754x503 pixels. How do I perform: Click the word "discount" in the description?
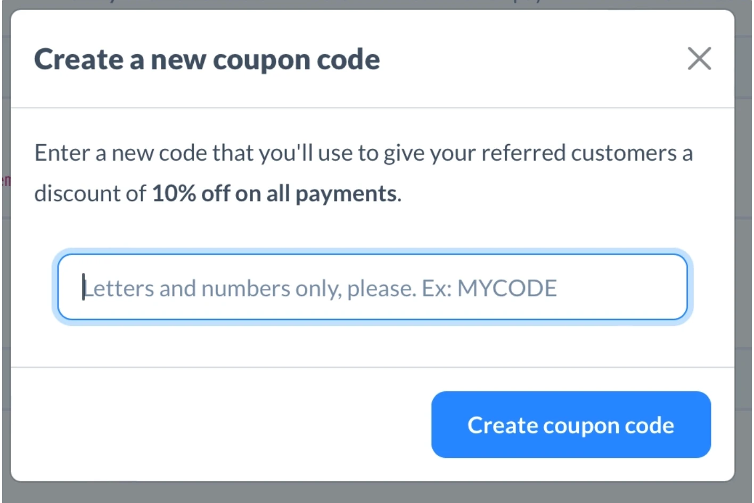[78, 194]
